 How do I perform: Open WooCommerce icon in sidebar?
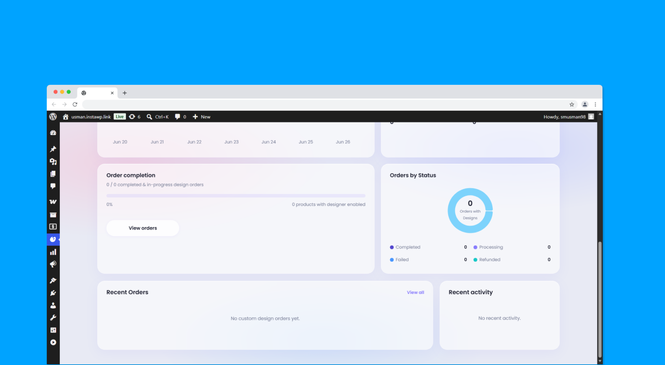53,202
